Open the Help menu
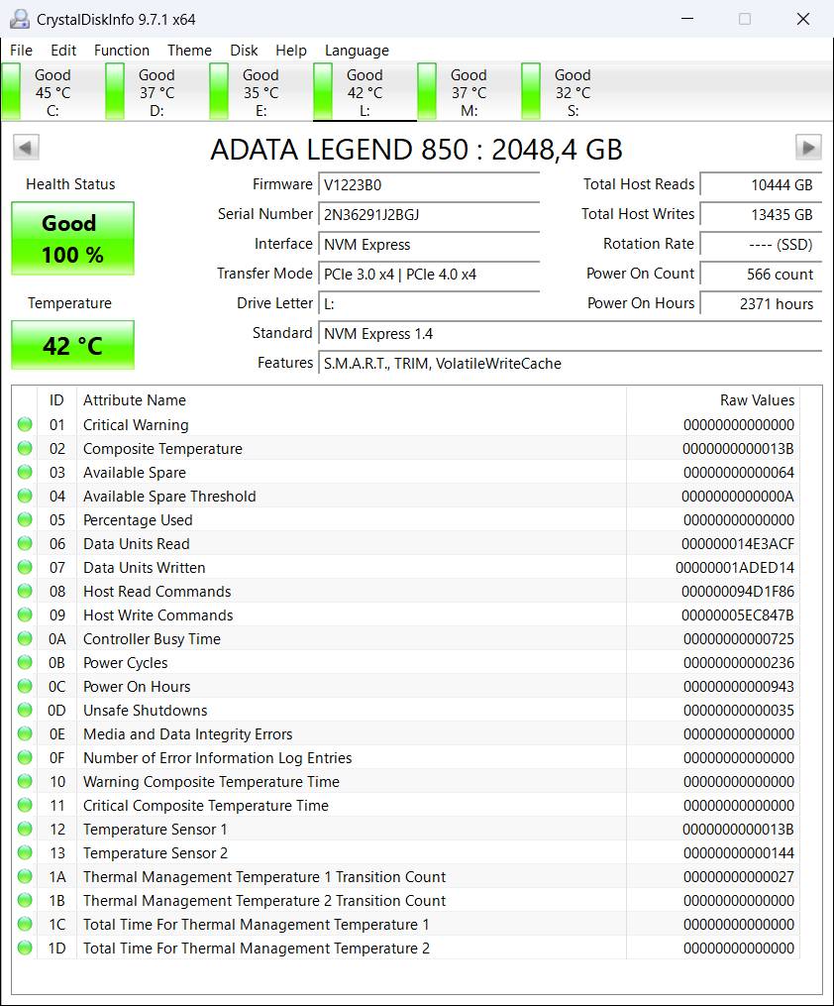 291,50
